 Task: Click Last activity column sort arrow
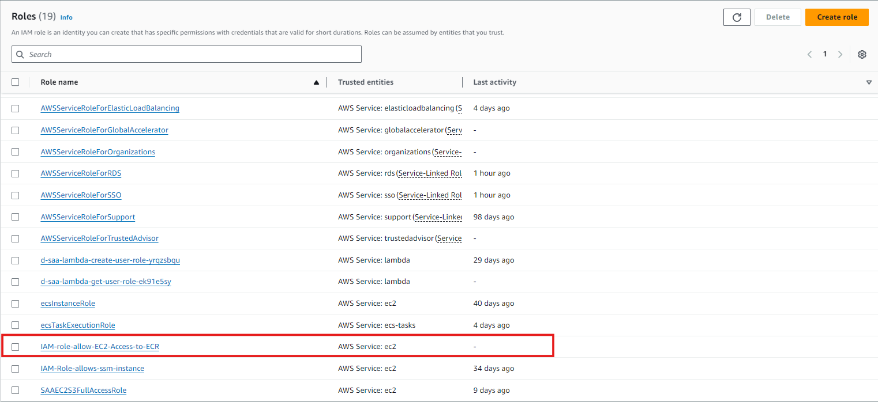click(x=869, y=82)
